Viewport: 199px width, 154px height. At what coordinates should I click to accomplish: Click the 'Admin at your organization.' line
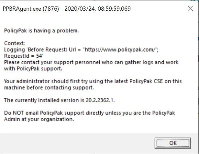coord(39,119)
